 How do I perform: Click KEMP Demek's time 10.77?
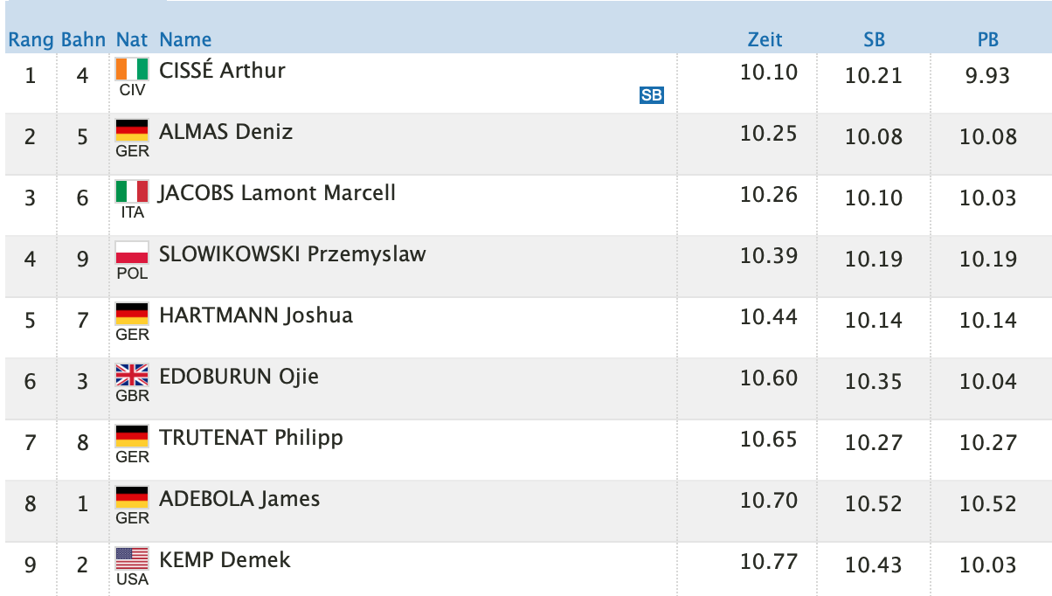[769, 561]
